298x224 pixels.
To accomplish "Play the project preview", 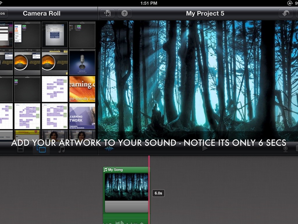I will (x=205, y=149).
